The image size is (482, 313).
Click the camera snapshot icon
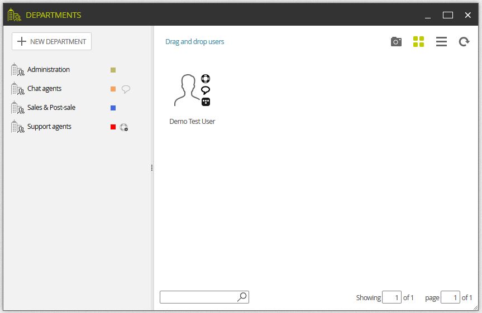pyautogui.click(x=396, y=41)
